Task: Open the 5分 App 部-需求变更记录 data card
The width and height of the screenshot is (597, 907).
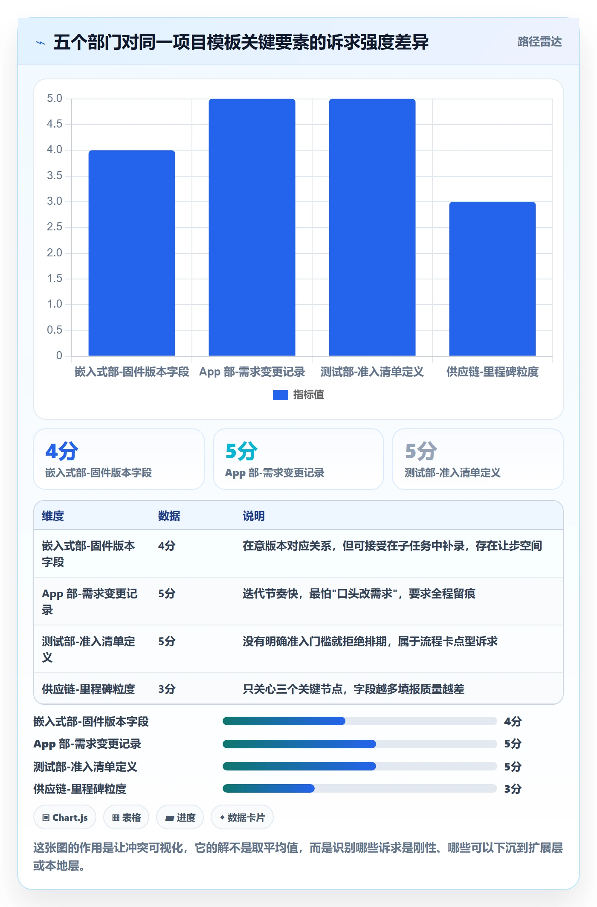Action: point(298,459)
